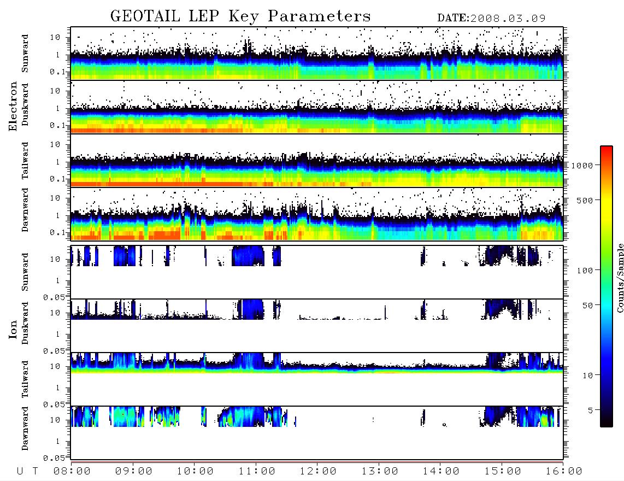Click the "0.05" tick of Ion Dawnward axis

click(x=54, y=458)
